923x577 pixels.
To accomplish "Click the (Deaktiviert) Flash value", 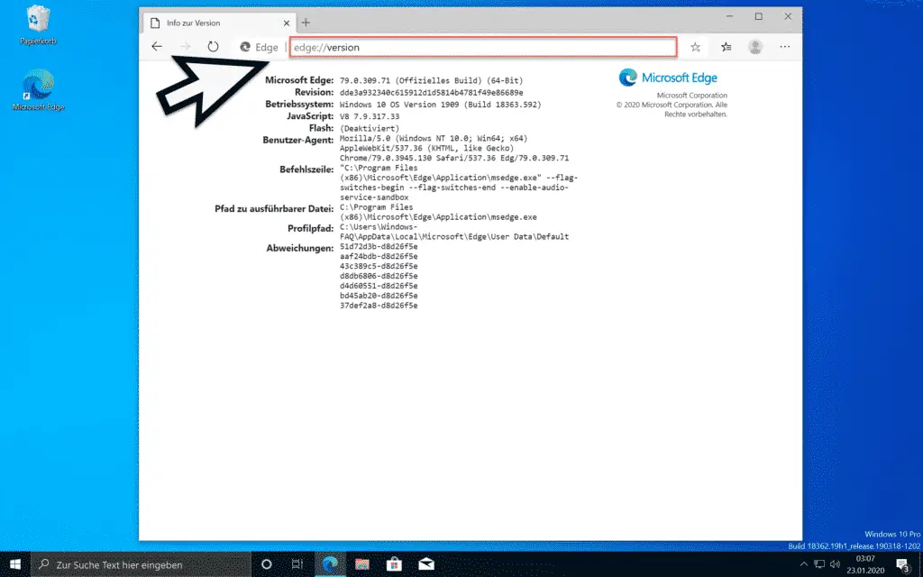I will click(369, 128).
